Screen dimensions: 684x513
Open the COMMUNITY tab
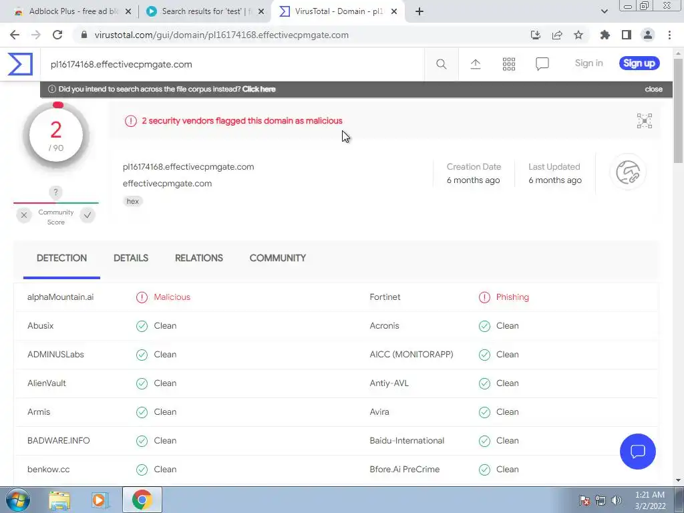pos(277,259)
